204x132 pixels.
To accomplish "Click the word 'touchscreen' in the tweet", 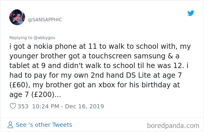I will pos(110,56).
